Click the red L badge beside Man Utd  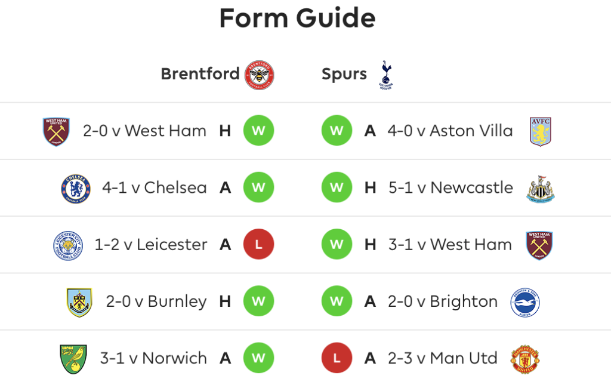click(337, 358)
